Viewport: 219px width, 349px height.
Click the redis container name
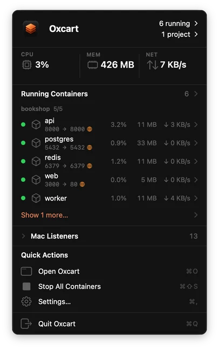(x=52, y=157)
